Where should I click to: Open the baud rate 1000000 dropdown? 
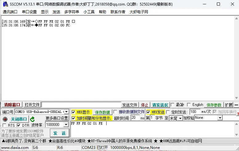(x=66, y=125)
